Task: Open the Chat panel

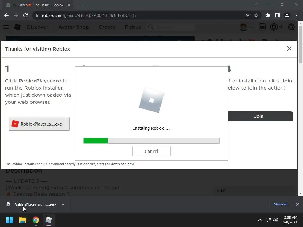Action: click(x=254, y=190)
